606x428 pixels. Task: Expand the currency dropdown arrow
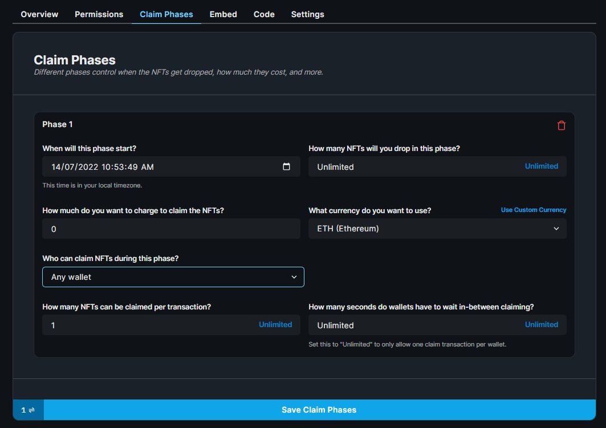coord(556,229)
